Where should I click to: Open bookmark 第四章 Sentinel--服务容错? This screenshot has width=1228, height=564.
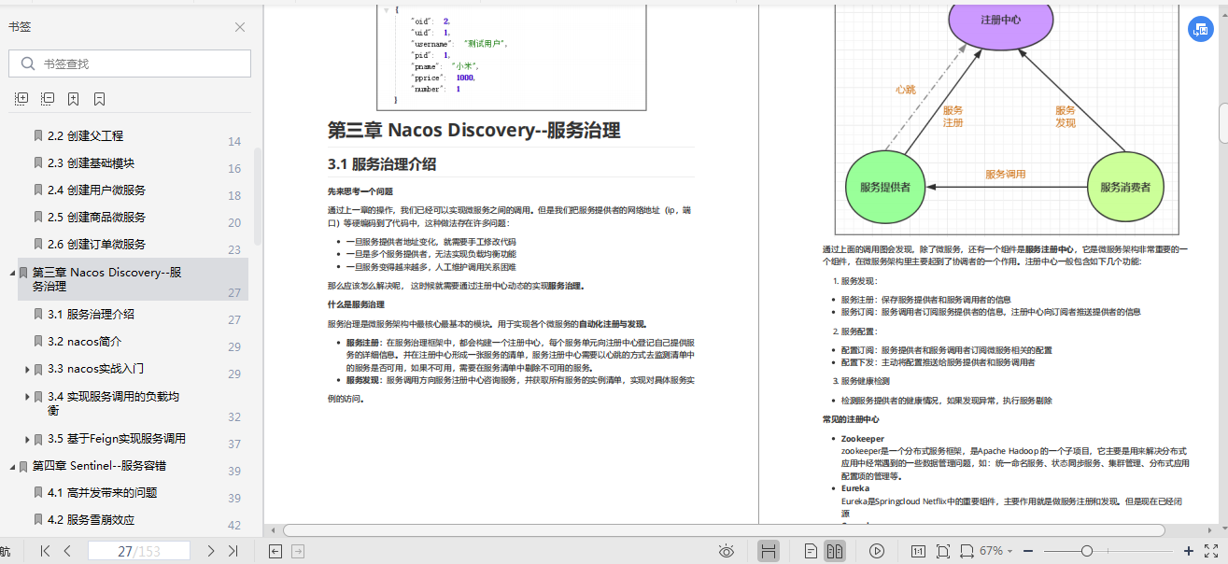(99, 465)
